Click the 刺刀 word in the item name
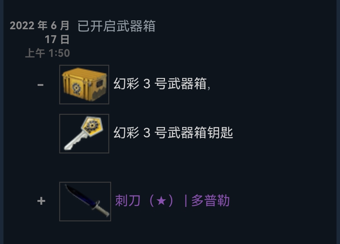Screen dimensions: 340x244 [127, 201]
